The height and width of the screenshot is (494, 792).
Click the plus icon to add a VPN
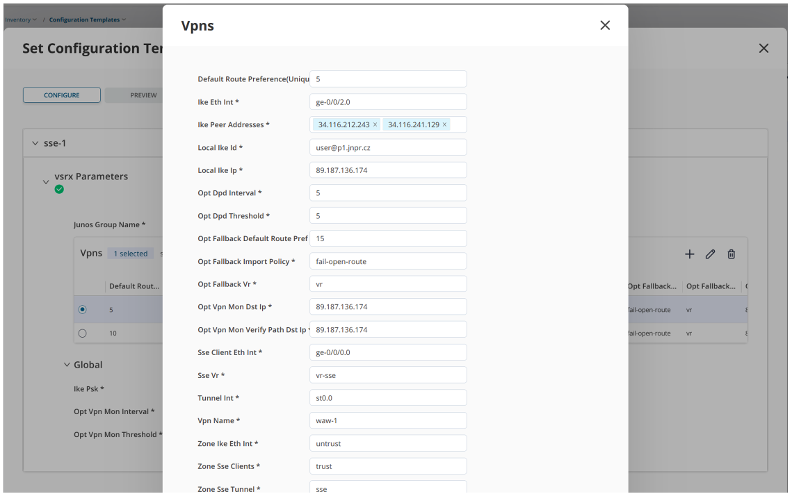pos(689,254)
